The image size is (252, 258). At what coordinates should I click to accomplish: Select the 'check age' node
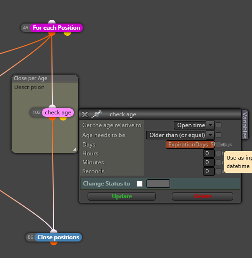point(58,113)
